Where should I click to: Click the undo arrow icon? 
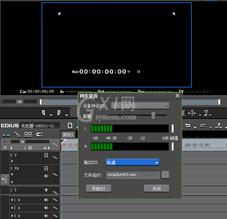188,126
